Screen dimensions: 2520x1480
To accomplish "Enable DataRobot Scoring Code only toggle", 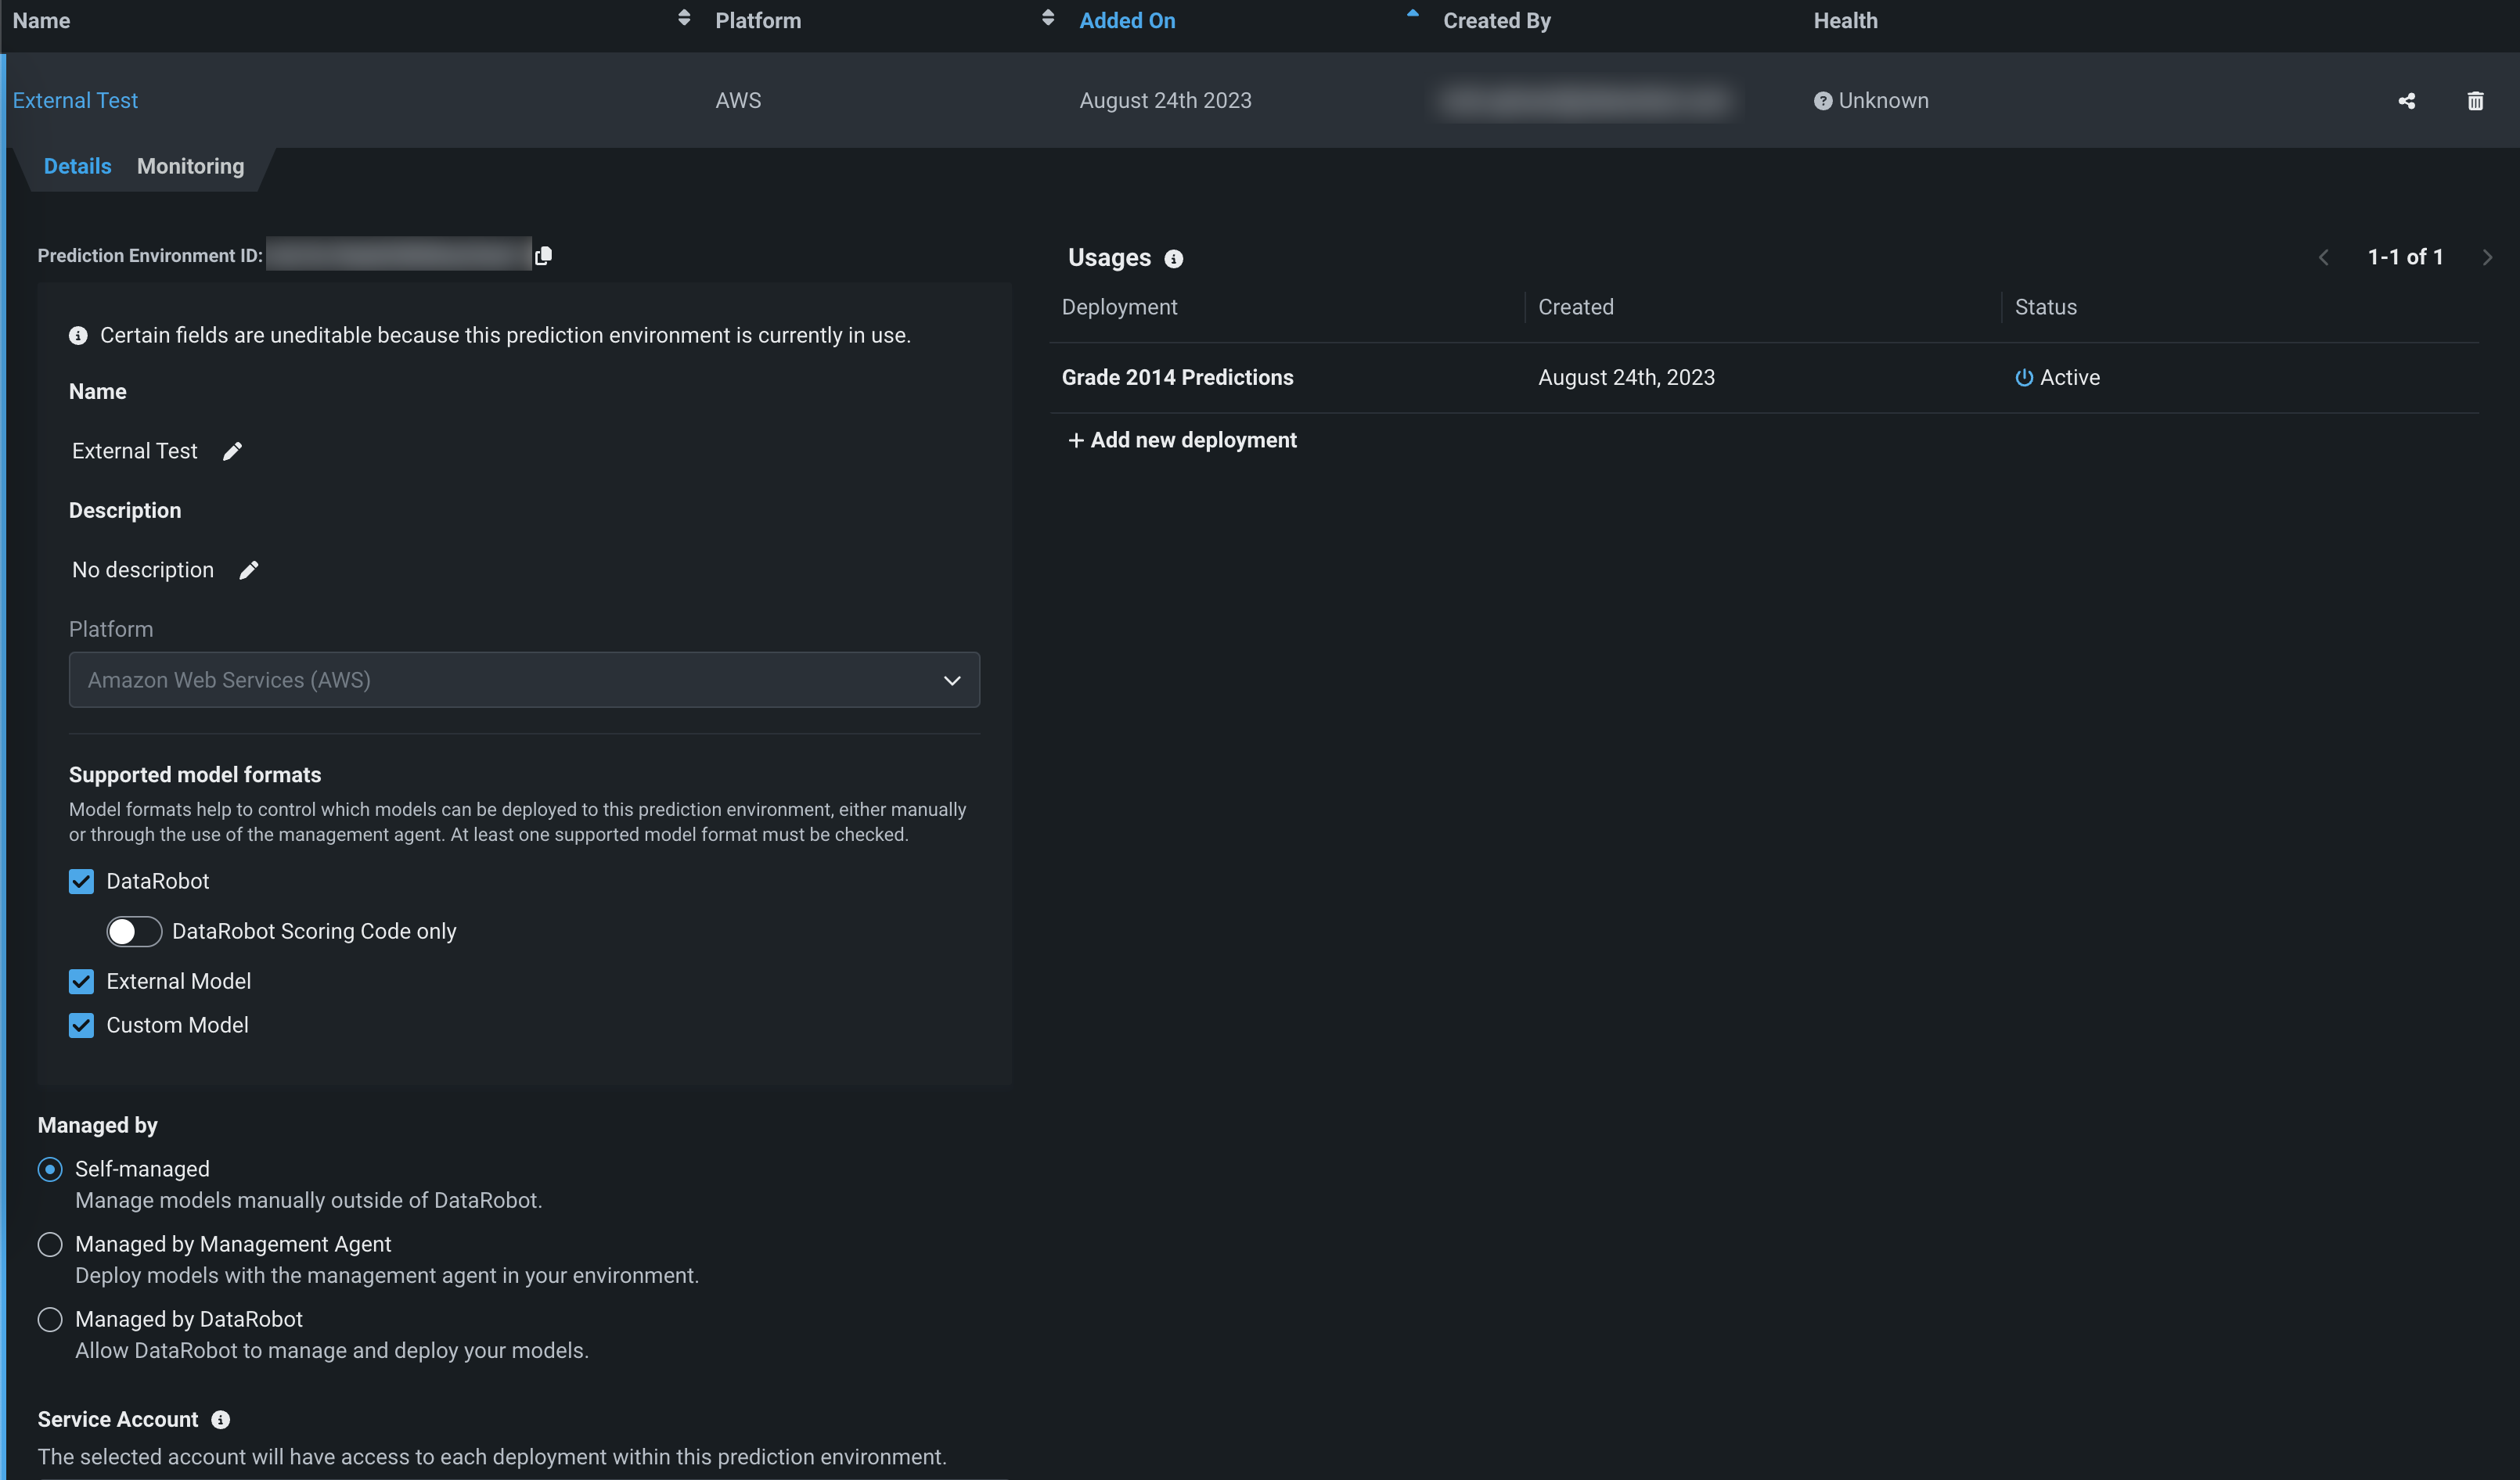I will (134, 932).
